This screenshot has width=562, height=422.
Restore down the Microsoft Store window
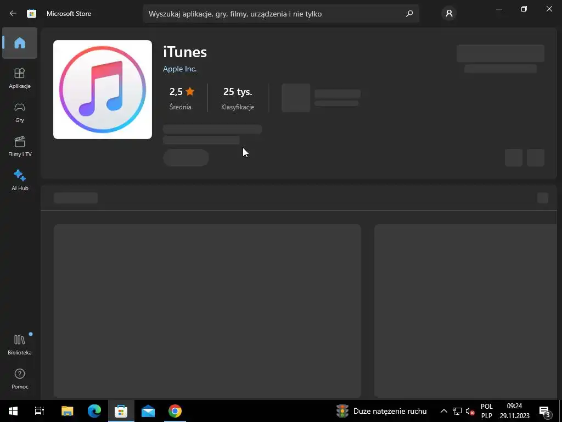[524, 9]
